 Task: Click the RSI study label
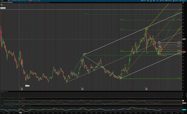(x=9, y=99)
